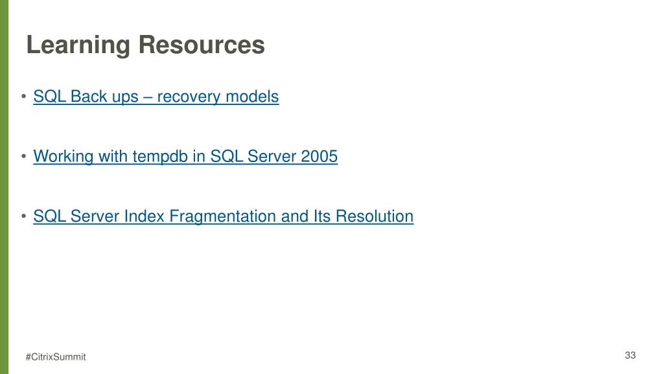Image resolution: width=663 pixels, height=374 pixels.
Task: Click the word Working in the second link
Action: pyautogui.click(x=64, y=157)
